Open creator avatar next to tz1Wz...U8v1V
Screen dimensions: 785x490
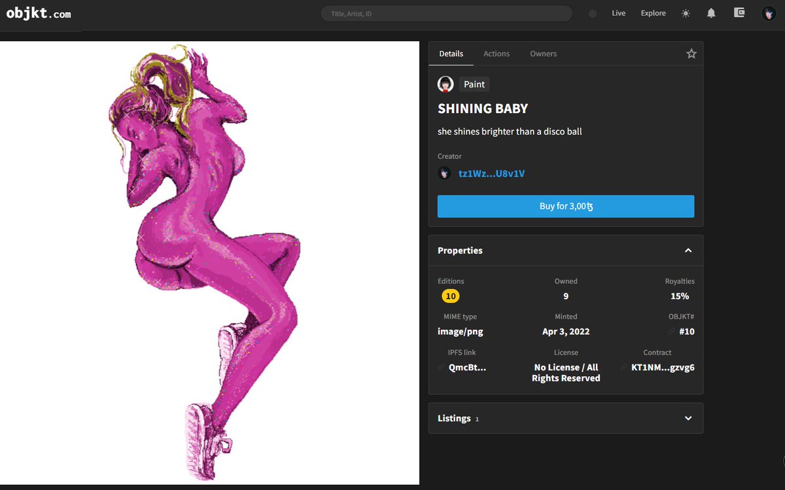click(x=444, y=173)
